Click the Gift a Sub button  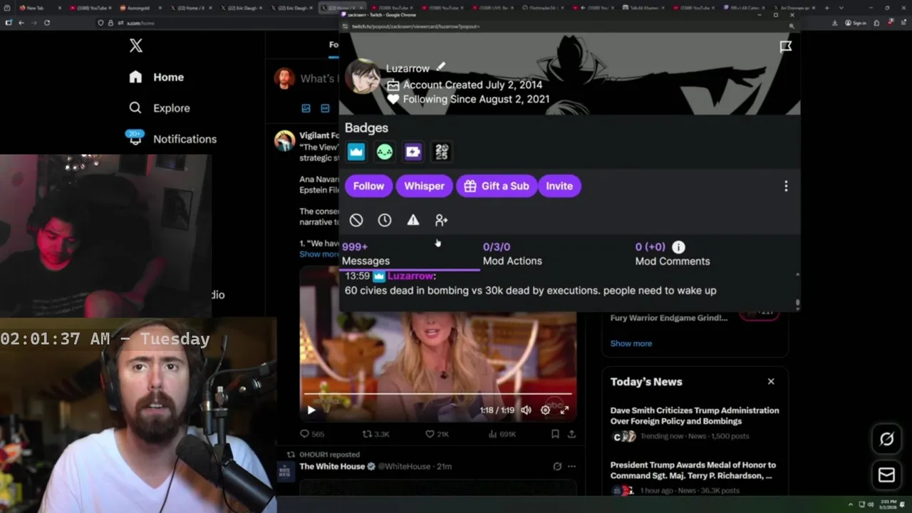pos(497,186)
